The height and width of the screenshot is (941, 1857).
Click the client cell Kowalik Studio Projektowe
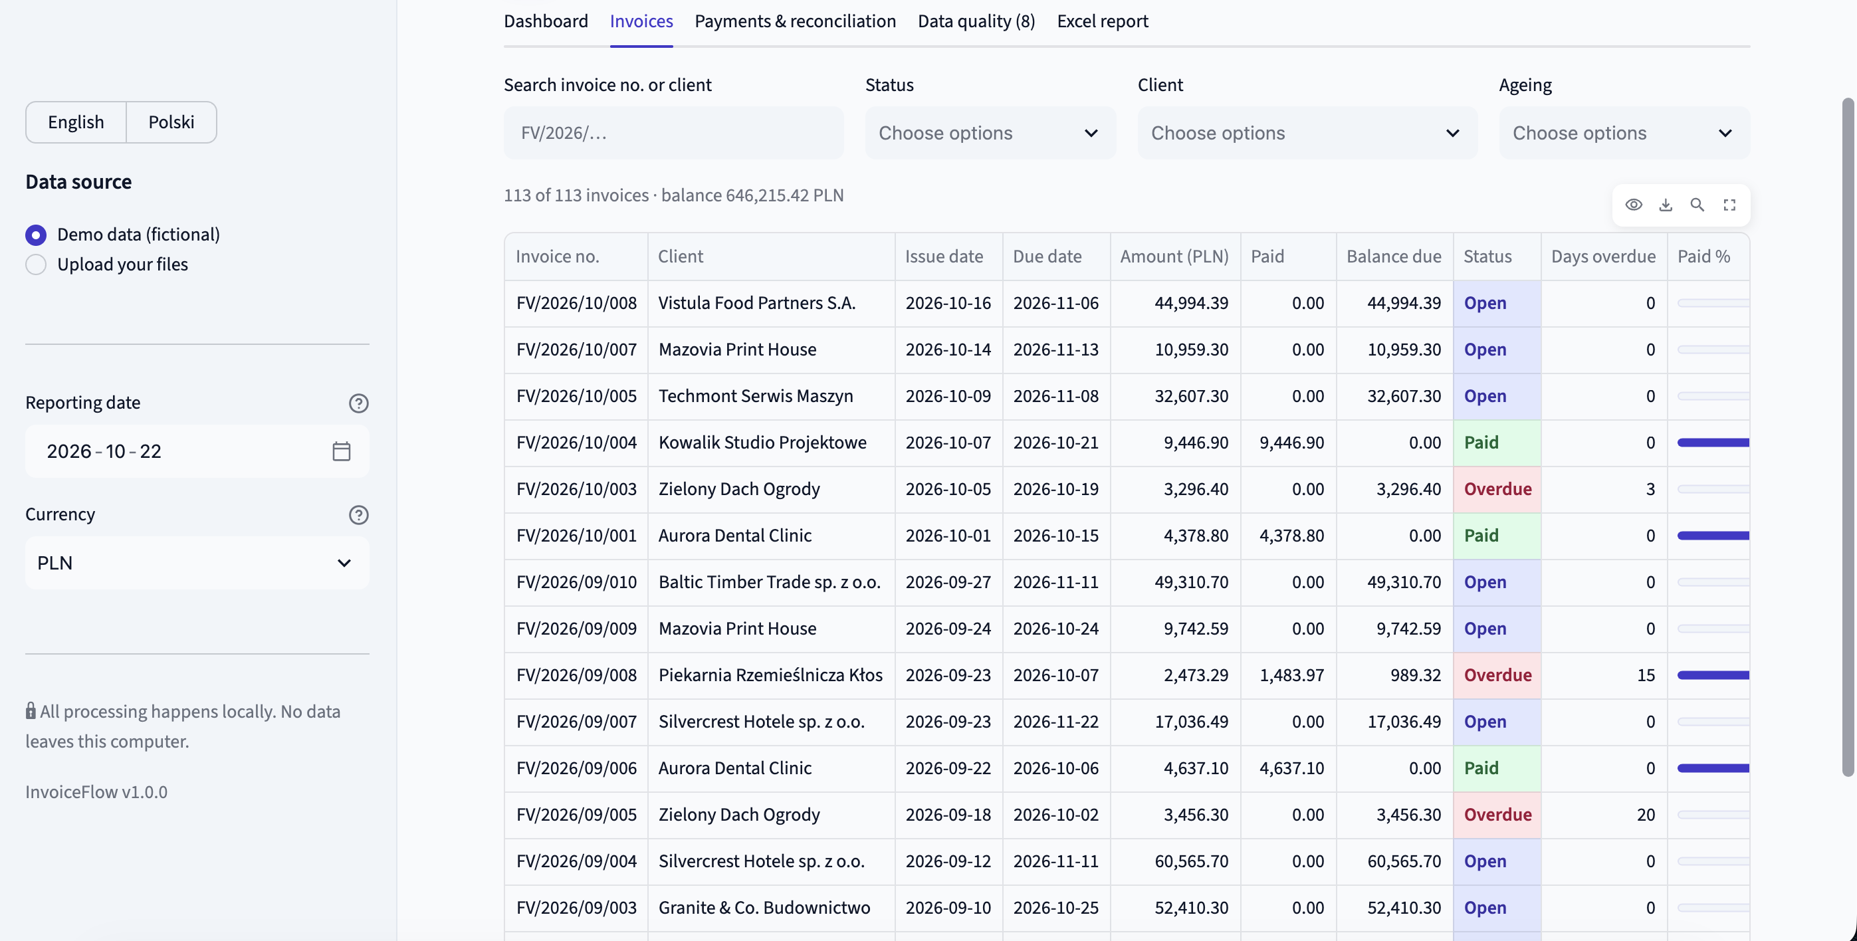click(x=772, y=443)
